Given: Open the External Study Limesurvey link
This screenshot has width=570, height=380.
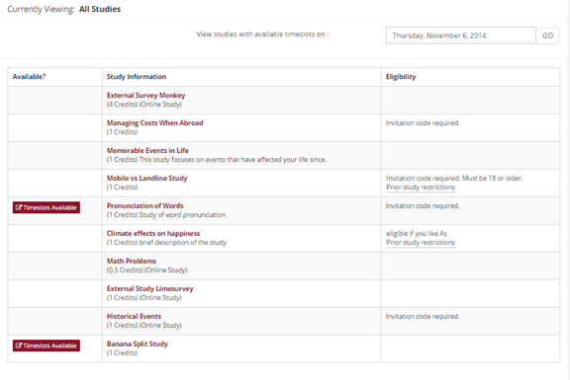Looking at the screenshot, I should (149, 288).
